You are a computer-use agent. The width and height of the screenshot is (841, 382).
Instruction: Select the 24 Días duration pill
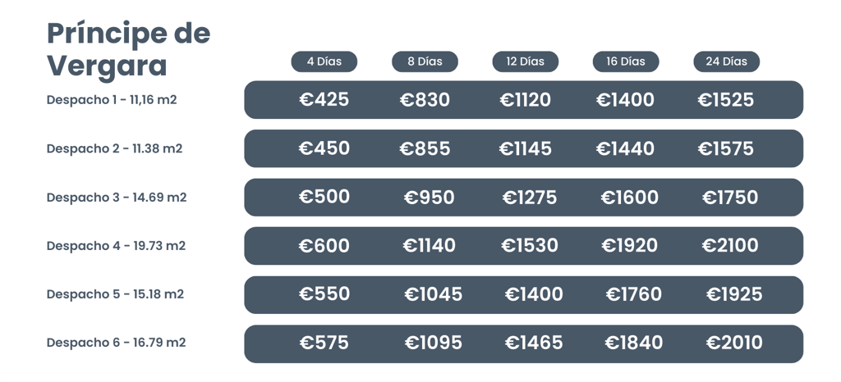pos(726,61)
